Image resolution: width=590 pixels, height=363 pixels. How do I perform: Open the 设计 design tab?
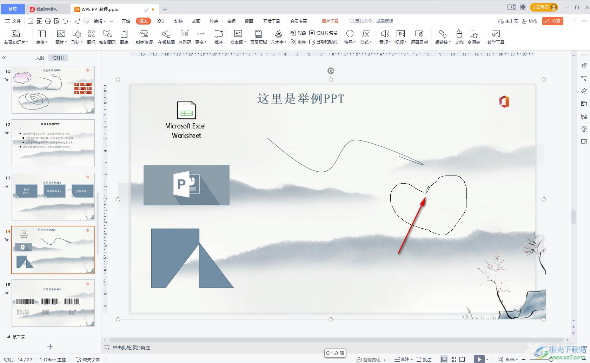coord(161,21)
